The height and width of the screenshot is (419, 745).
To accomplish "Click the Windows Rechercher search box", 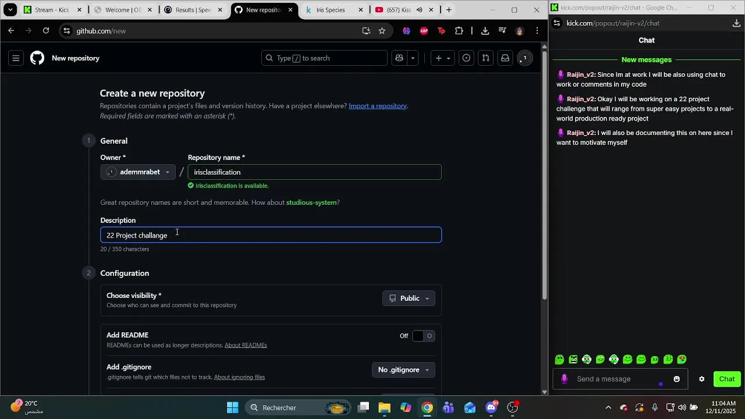I will coord(297,407).
